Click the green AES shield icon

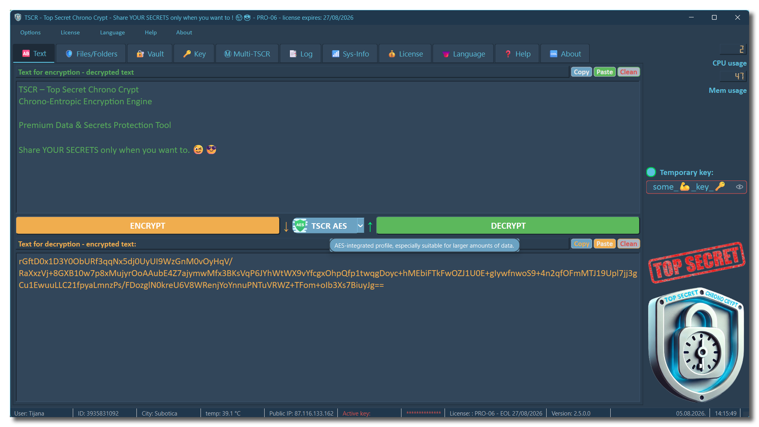[301, 226]
